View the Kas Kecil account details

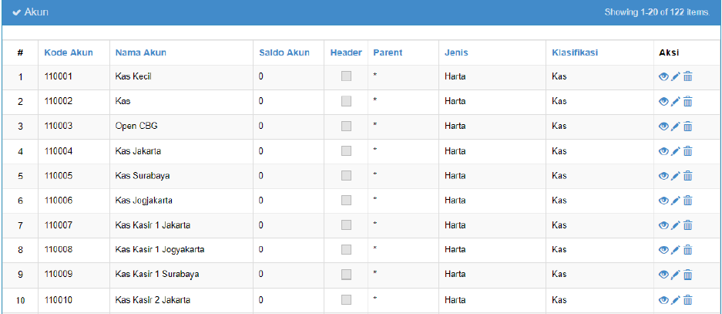point(663,76)
